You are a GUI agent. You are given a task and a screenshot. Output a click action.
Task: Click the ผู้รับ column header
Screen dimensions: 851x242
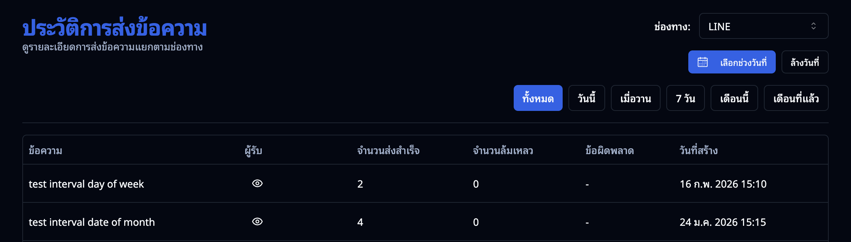point(253,150)
